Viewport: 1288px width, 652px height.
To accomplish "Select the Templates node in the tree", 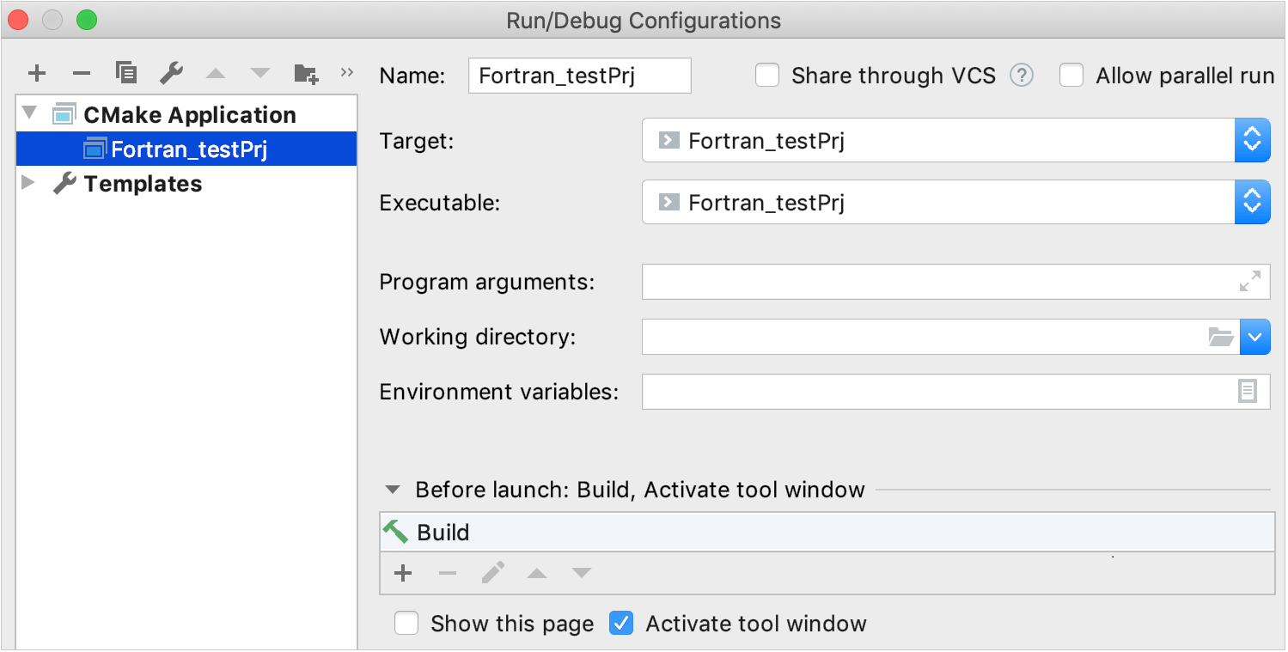I will tap(143, 183).
